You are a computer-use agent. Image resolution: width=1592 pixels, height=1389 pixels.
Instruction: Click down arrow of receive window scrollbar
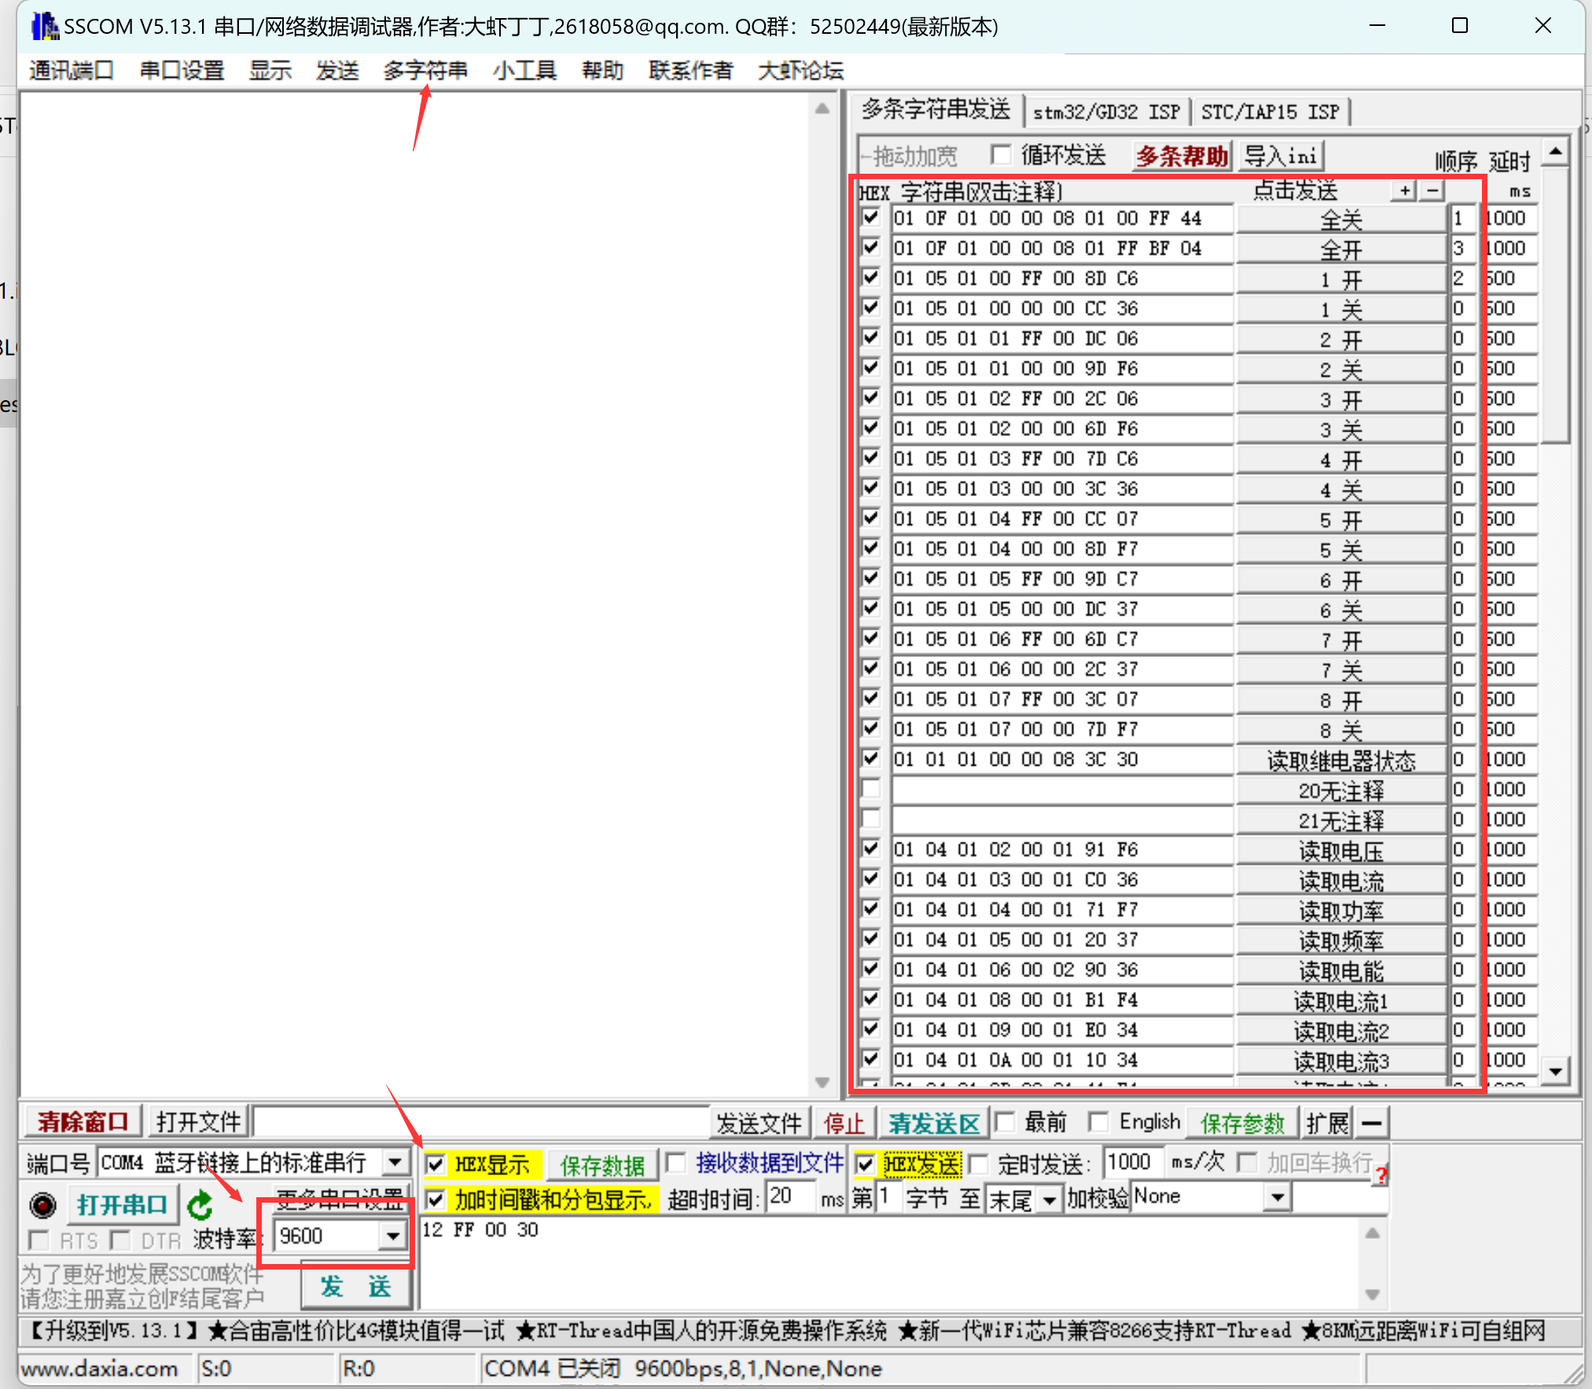pos(822,1082)
